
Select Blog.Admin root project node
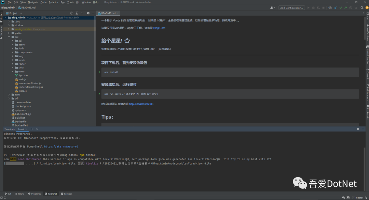coord(49,18)
